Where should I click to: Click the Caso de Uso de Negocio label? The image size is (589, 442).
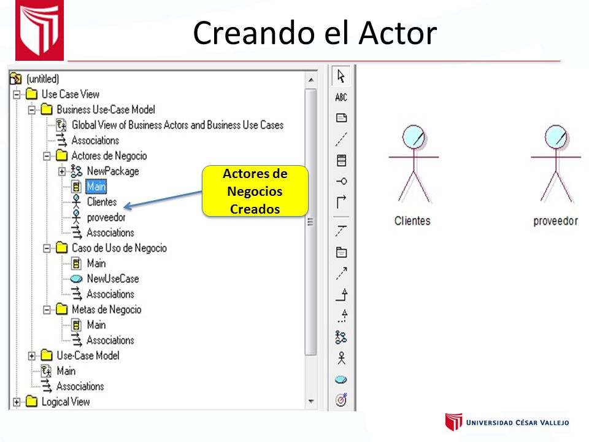point(120,248)
